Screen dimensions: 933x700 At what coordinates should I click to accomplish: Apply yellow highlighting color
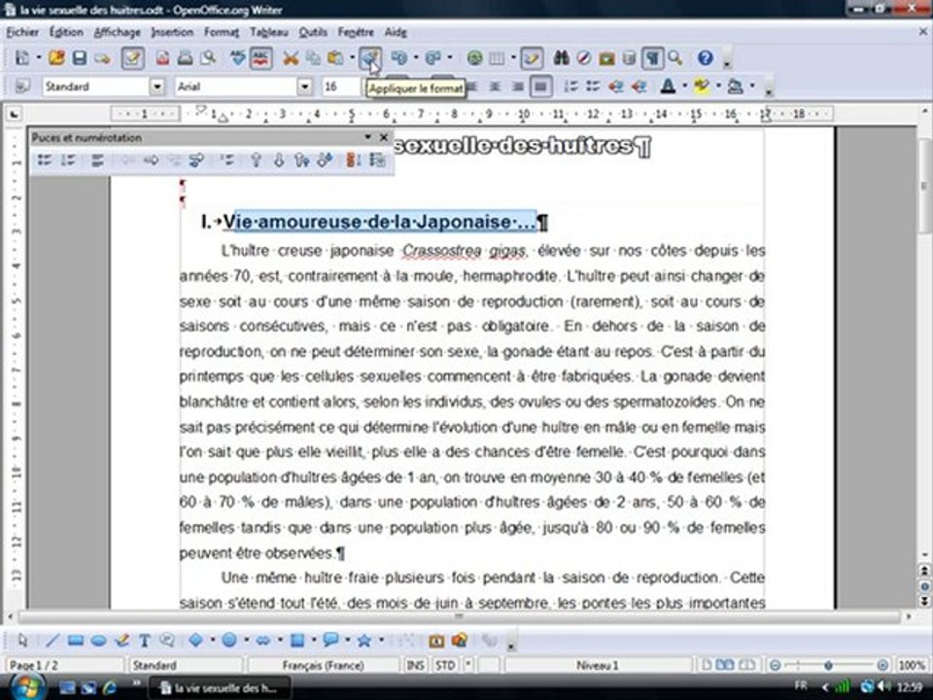point(702,87)
